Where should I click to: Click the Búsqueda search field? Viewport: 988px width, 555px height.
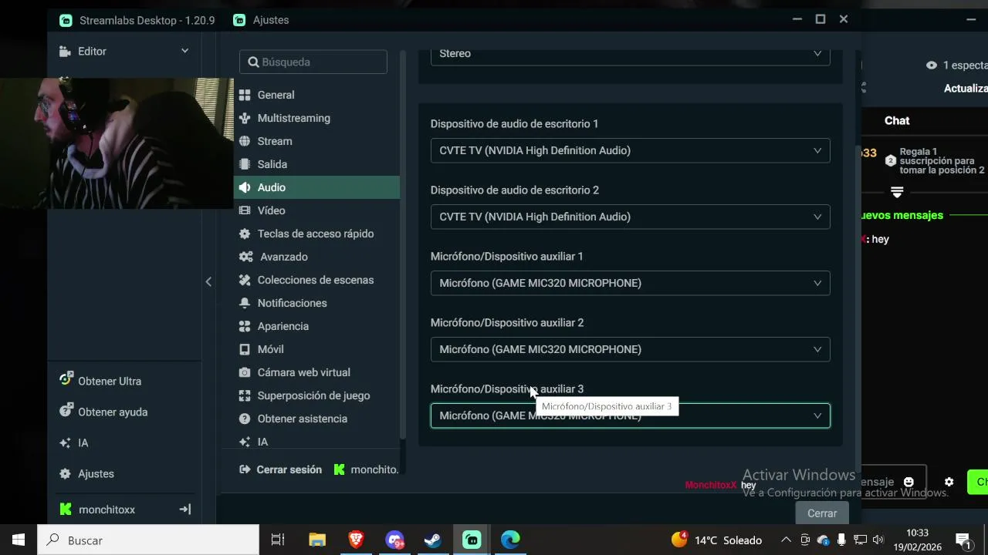pos(313,62)
